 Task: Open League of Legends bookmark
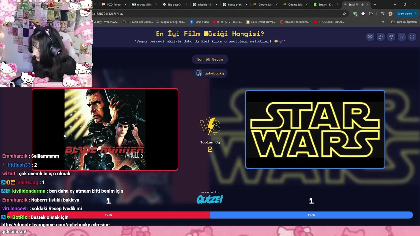[x=171, y=22]
